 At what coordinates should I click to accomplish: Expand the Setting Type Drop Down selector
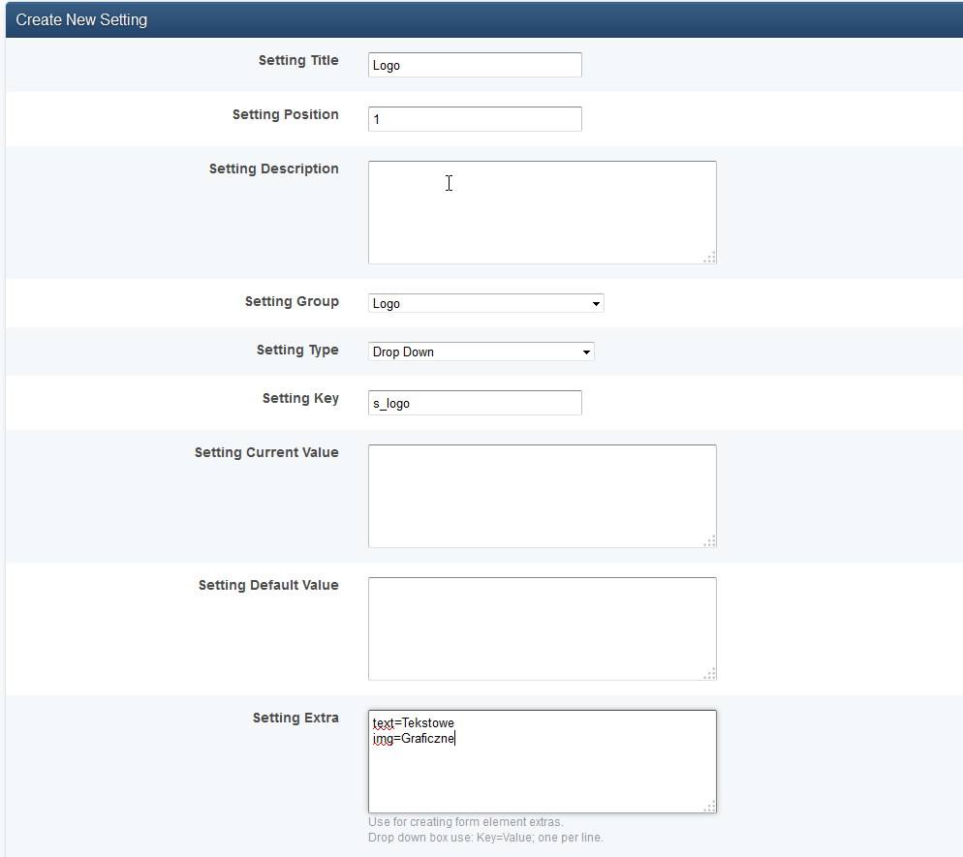(x=481, y=352)
